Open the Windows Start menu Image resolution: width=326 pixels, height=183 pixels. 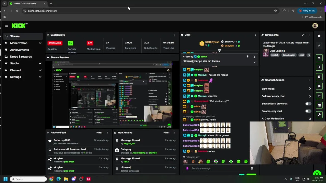pyautogui.click(x=5, y=179)
